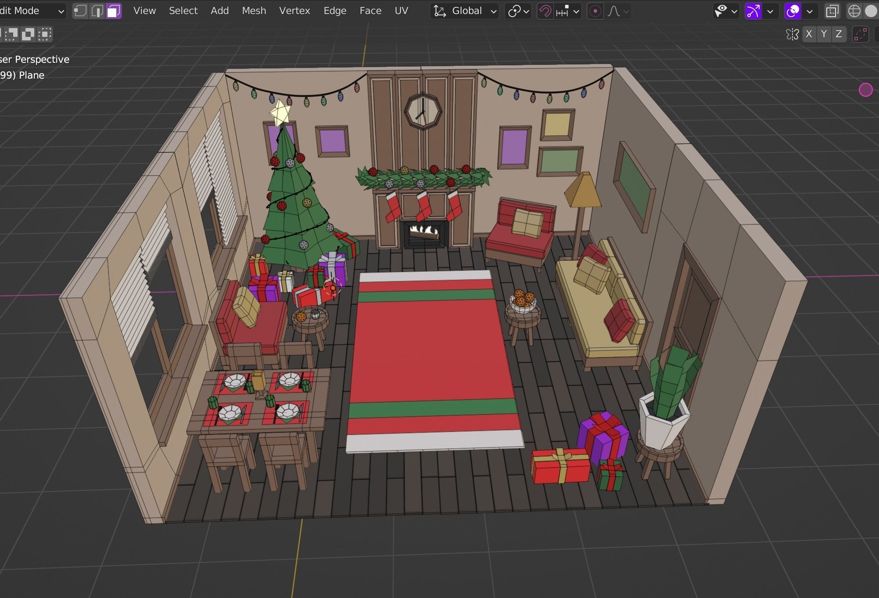Screen dimensions: 879x598
Task: Open the Vertex menu
Action: (295, 11)
